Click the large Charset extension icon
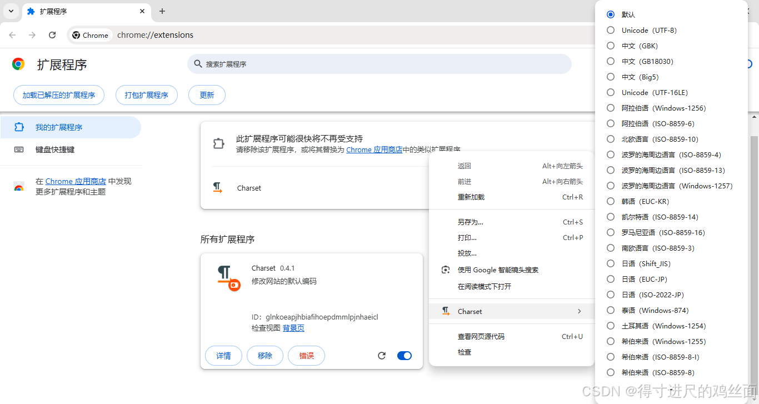 click(228, 278)
